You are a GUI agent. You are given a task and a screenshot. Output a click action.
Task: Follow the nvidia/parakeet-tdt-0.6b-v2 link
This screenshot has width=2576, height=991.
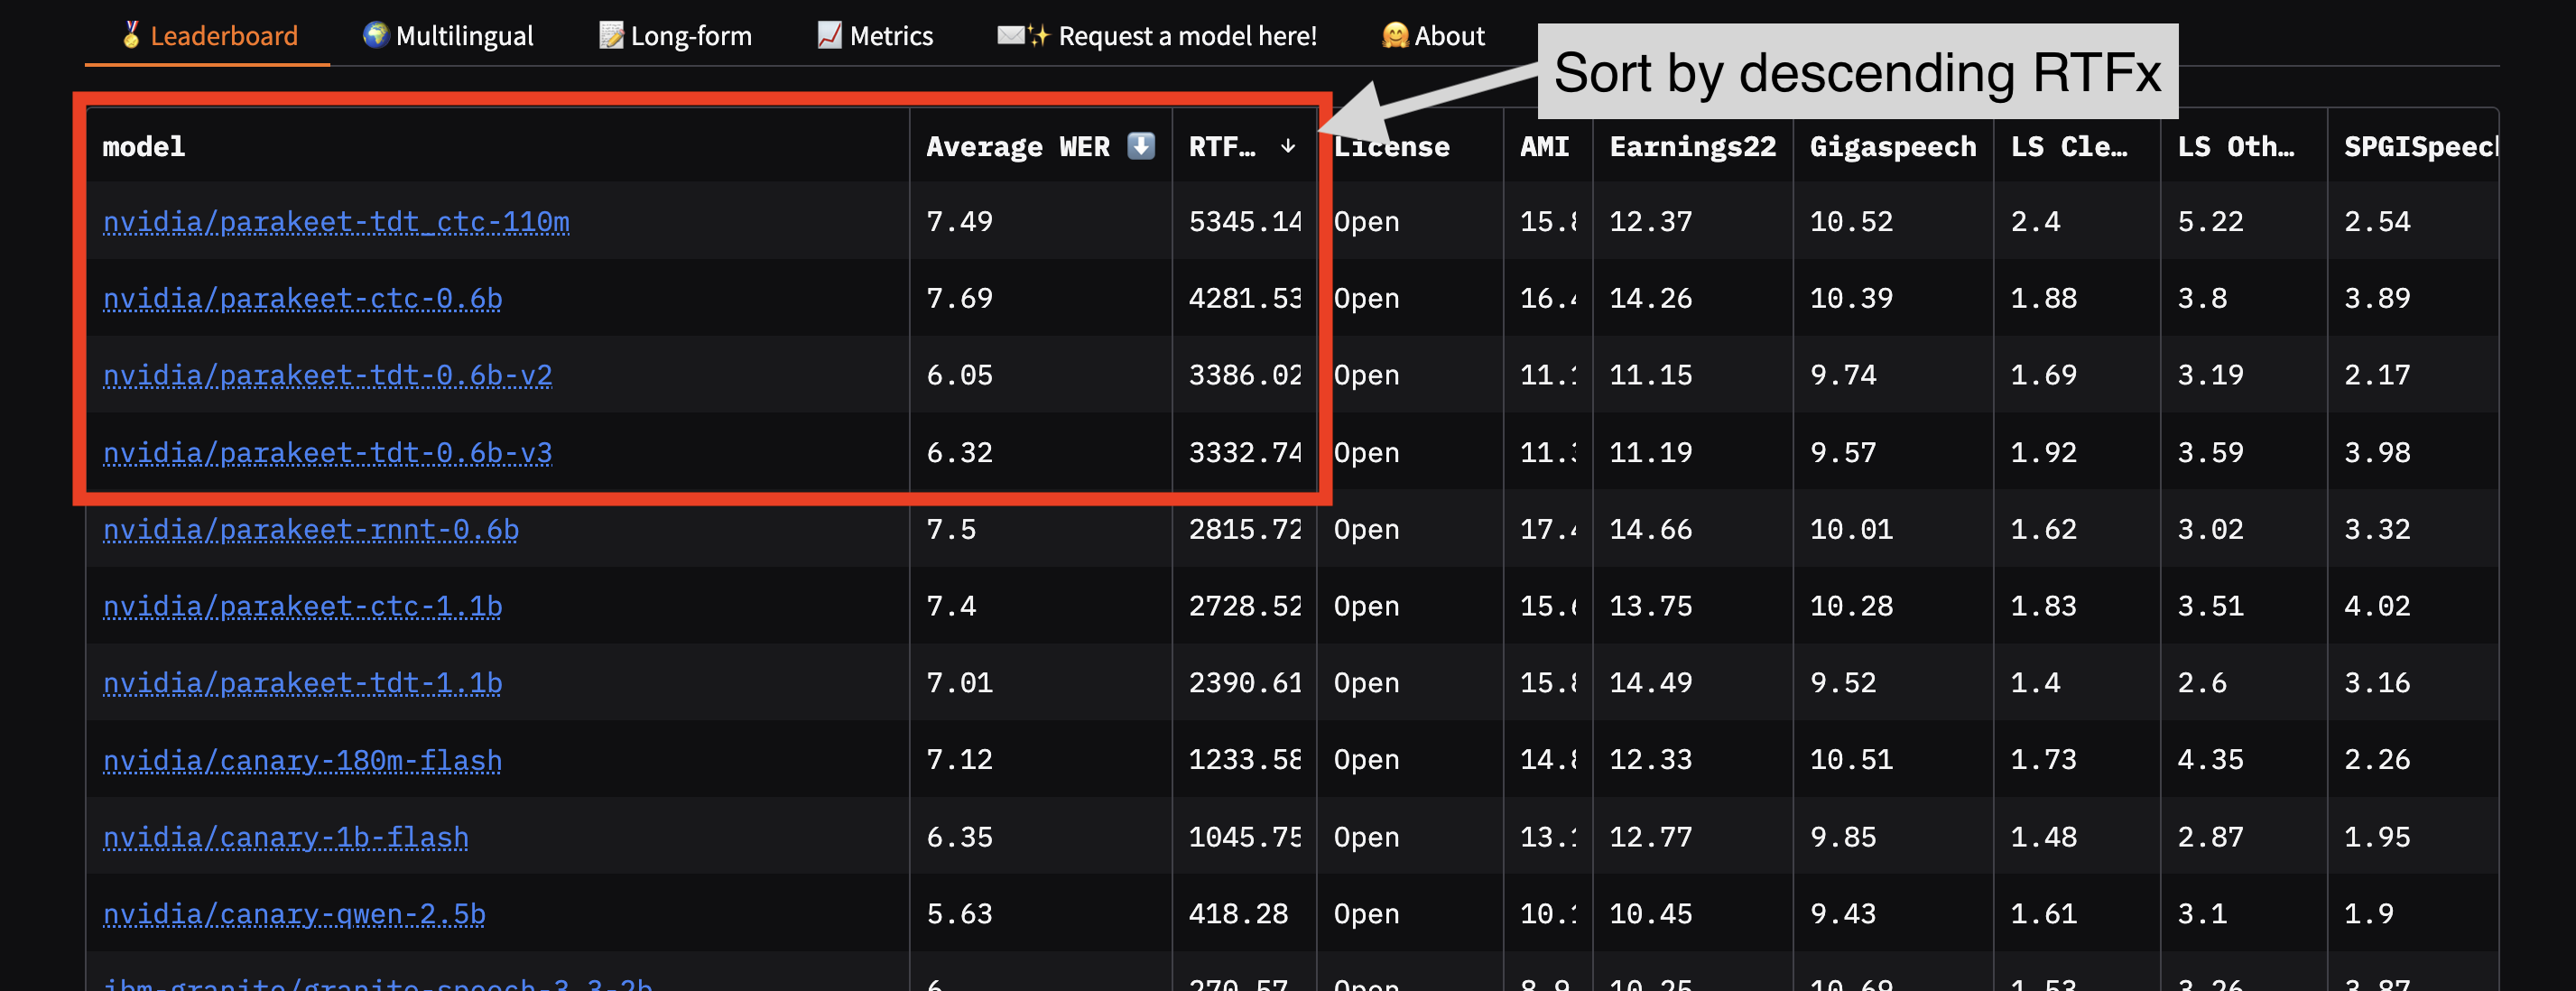(x=327, y=375)
